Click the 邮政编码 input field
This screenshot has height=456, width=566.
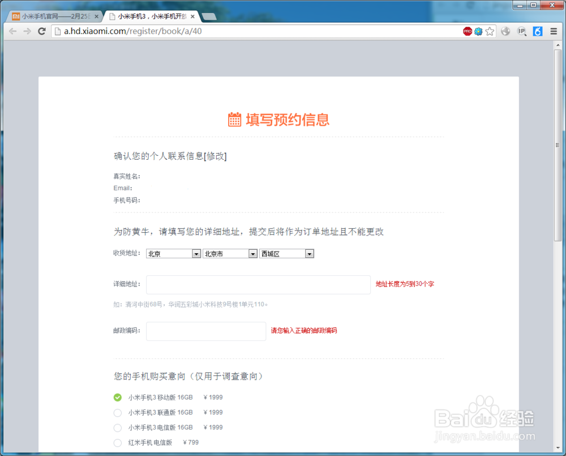coord(206,331)
